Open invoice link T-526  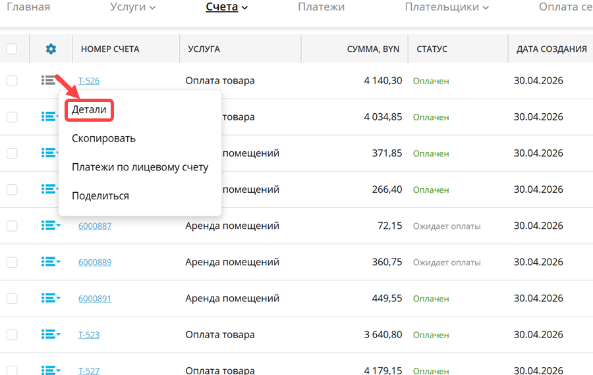click(x=89, y=81)
